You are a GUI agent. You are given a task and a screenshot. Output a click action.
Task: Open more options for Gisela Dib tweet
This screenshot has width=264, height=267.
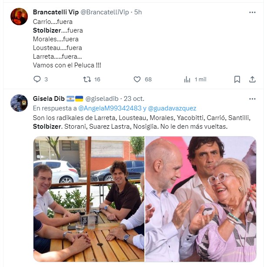(252, 99)
